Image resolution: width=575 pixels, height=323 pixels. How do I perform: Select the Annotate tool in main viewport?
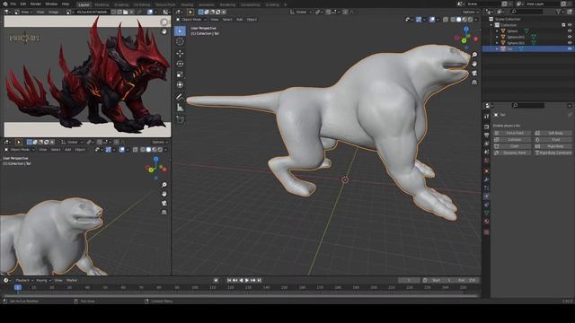tap(180, 97)
